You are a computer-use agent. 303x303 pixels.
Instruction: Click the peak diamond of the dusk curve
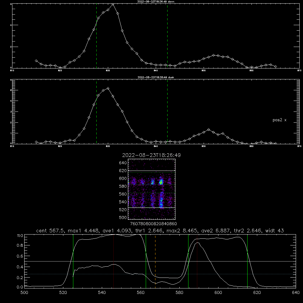tap(108, 88)
